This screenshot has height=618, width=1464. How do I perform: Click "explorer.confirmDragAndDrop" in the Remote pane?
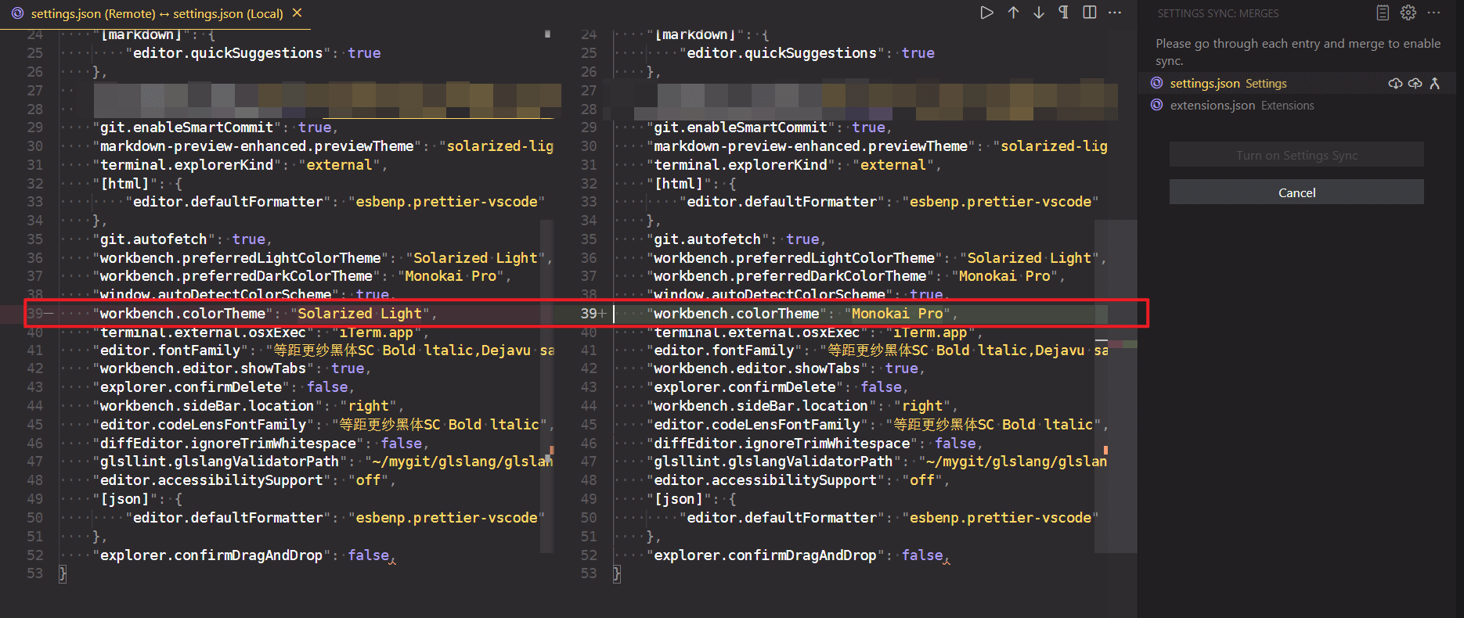[x=212, y=555]
